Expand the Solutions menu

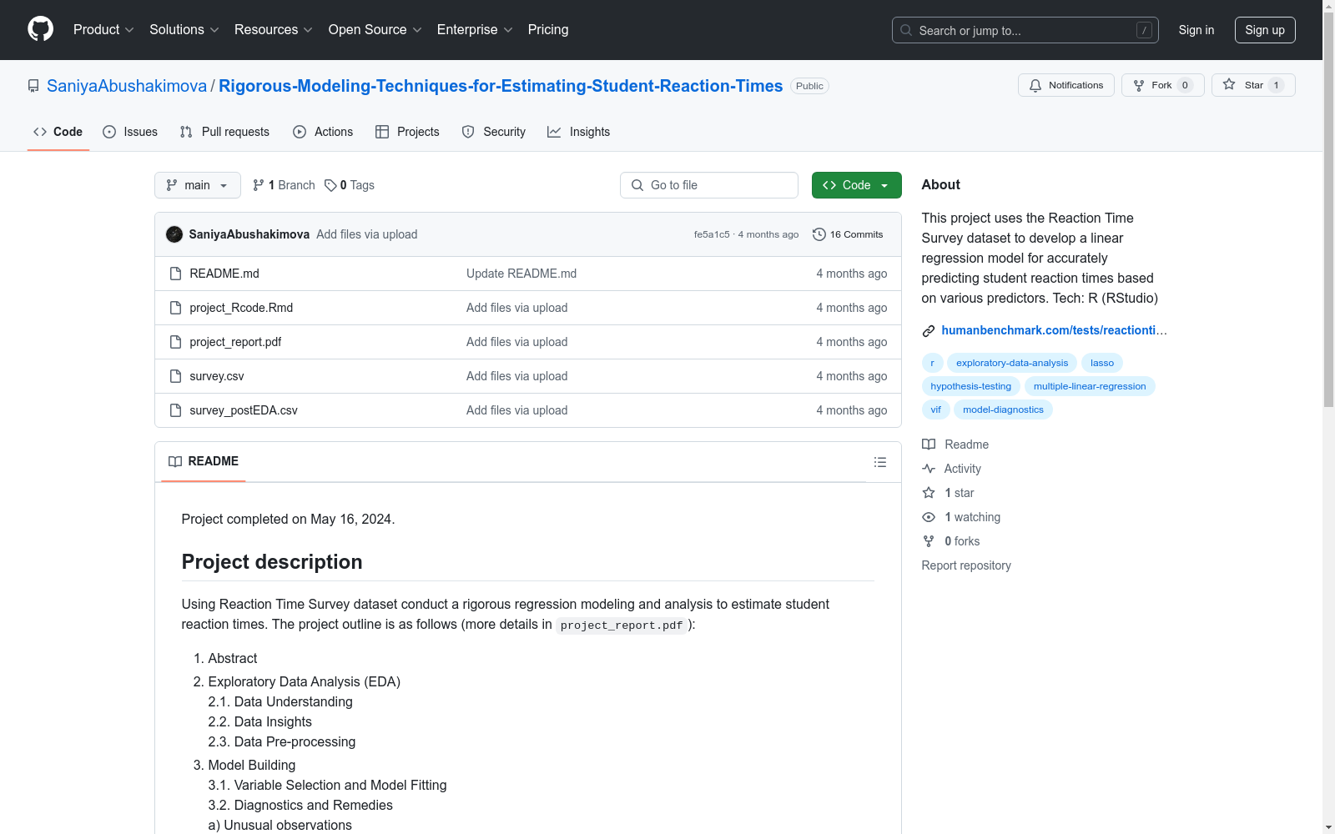(184, 30)
